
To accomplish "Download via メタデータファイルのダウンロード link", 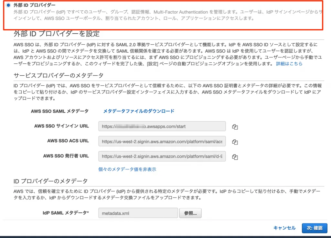I will click(139, 111).
